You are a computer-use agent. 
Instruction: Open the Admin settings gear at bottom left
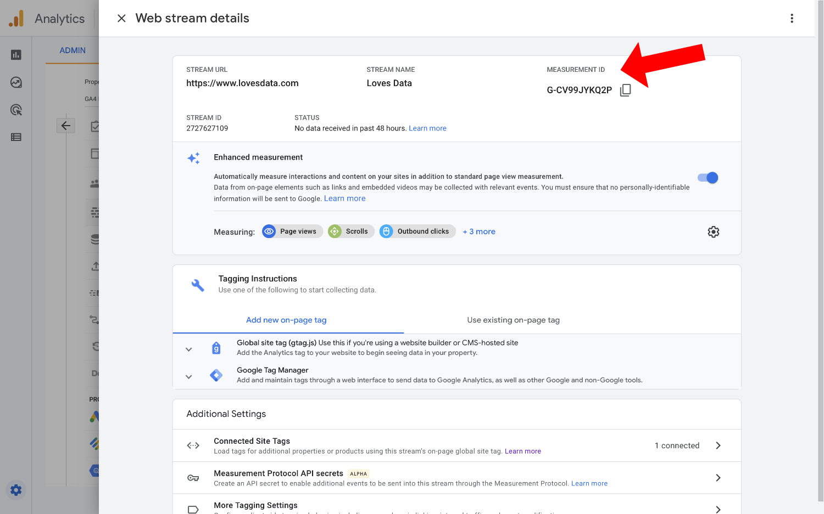click(x=15, y=490)
